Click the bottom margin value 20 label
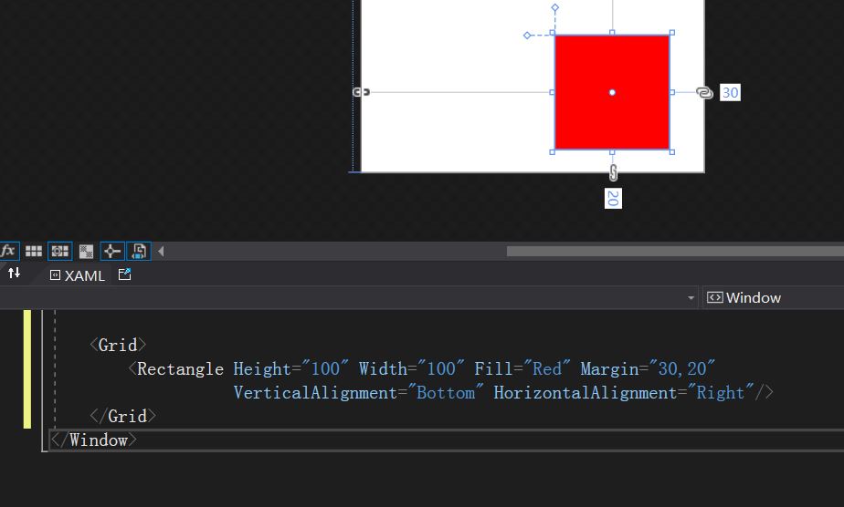 click(613, 198)
